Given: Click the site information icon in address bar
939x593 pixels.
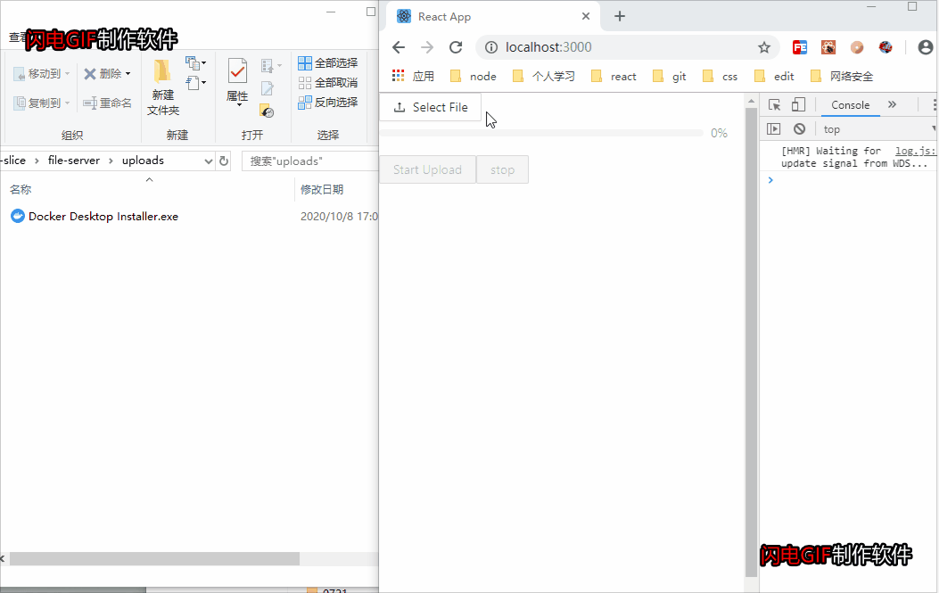Looking at the screenshot, I should tap(491, 47).
